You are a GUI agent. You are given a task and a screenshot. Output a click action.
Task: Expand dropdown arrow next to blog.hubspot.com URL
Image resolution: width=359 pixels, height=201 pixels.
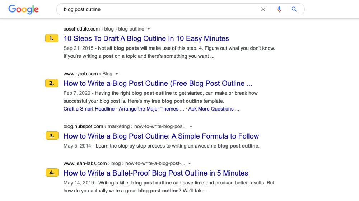click(x=191, y=126)
